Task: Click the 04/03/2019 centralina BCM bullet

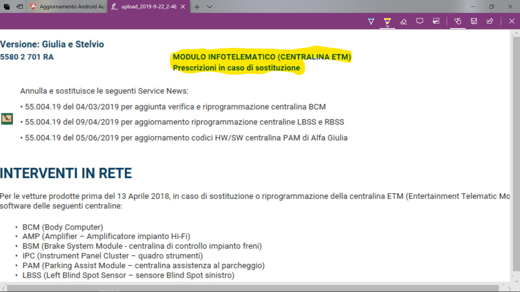Action: click(173, 107)
